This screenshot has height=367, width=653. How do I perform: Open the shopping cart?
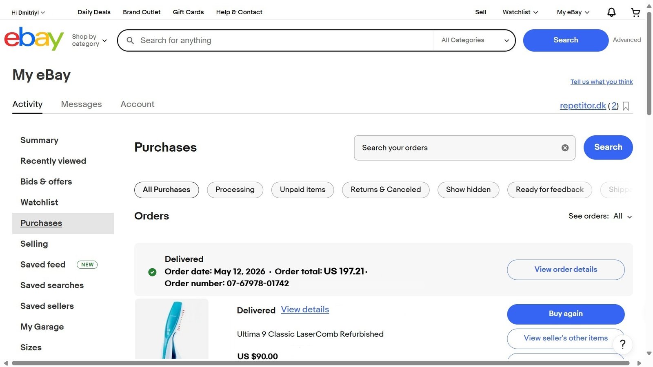click(x=635, y=12)
